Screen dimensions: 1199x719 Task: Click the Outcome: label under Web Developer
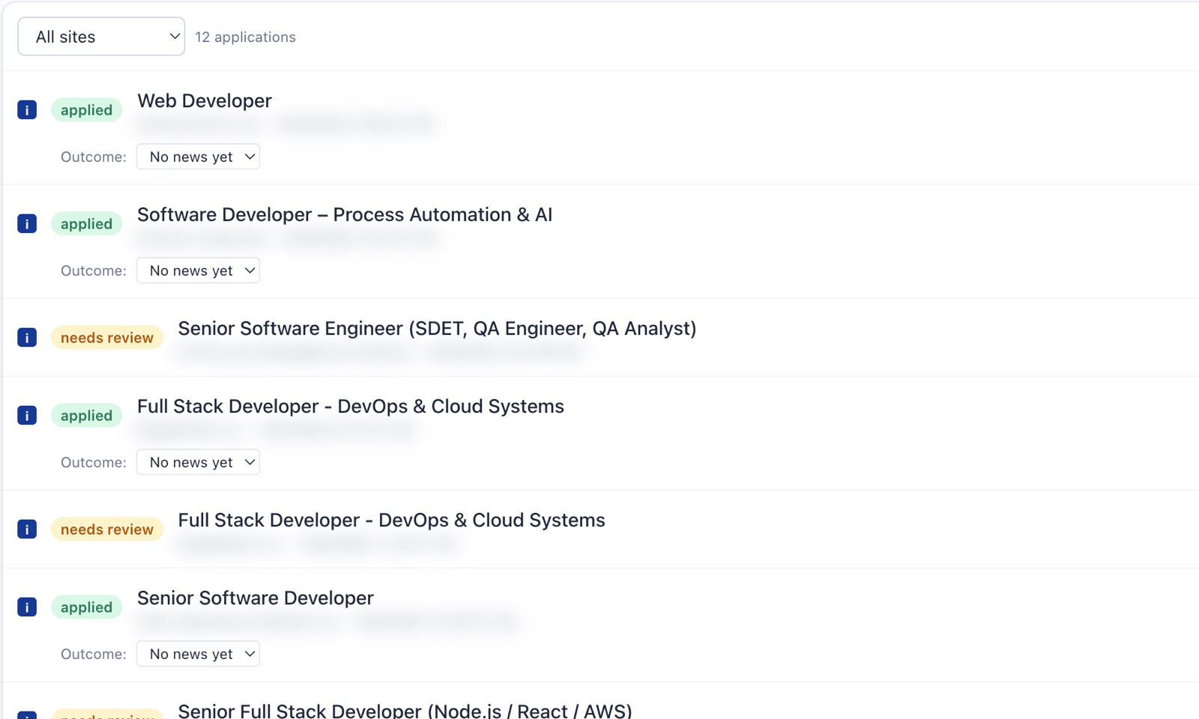pos(94,157)
